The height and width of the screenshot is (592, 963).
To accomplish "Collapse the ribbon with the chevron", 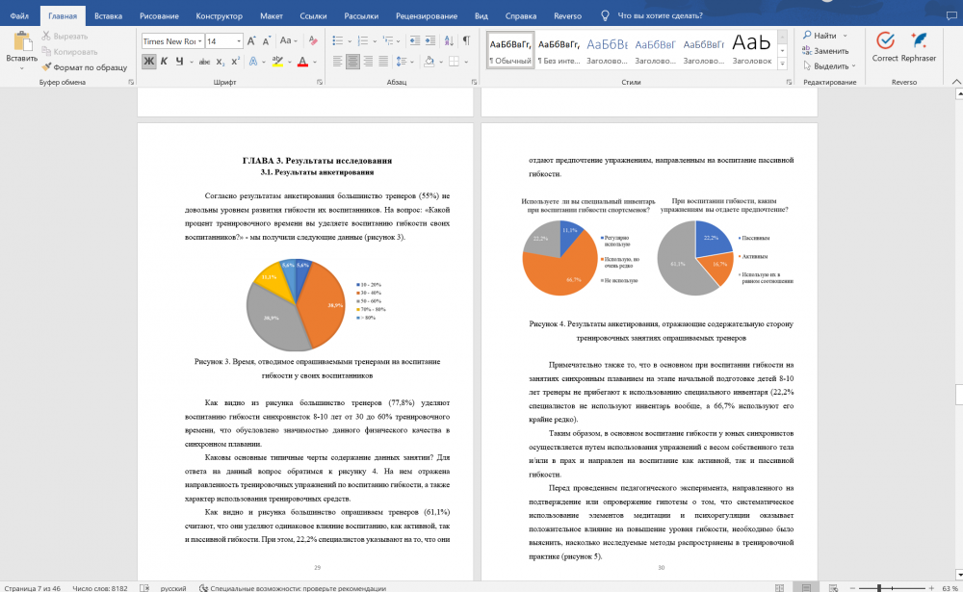I will click(956, 82).
